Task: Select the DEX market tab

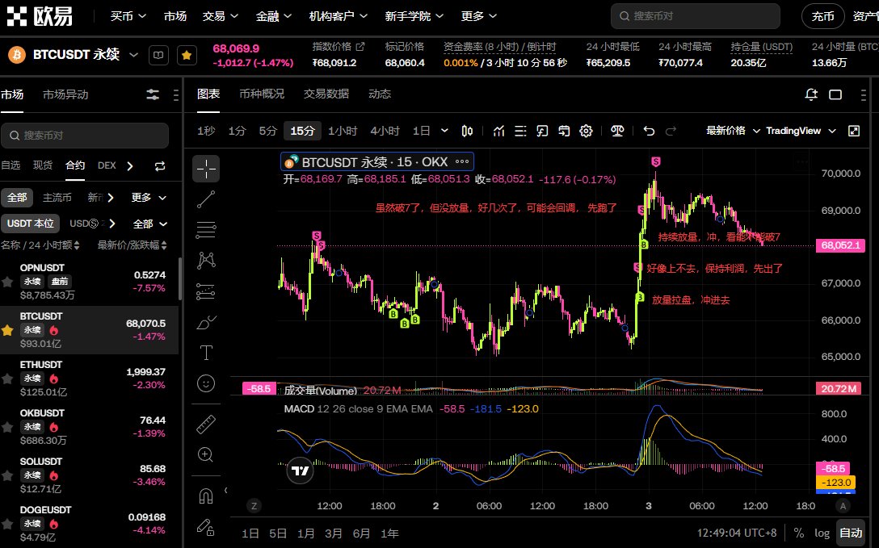Action: tap(107, 165)
